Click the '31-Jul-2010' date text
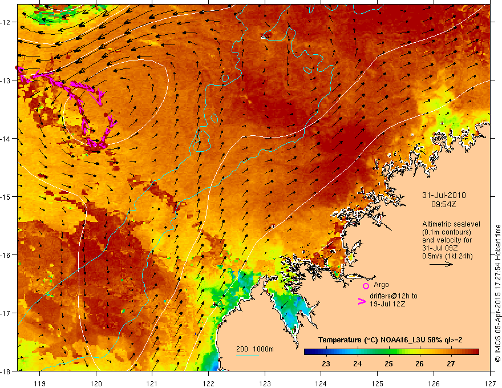The image size is (502, 388). (x=444, y=195)
